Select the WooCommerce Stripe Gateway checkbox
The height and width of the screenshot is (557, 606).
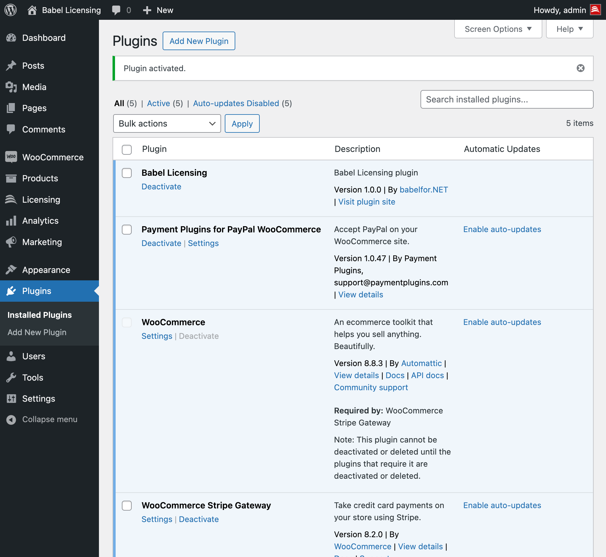[x=127, y=506]
